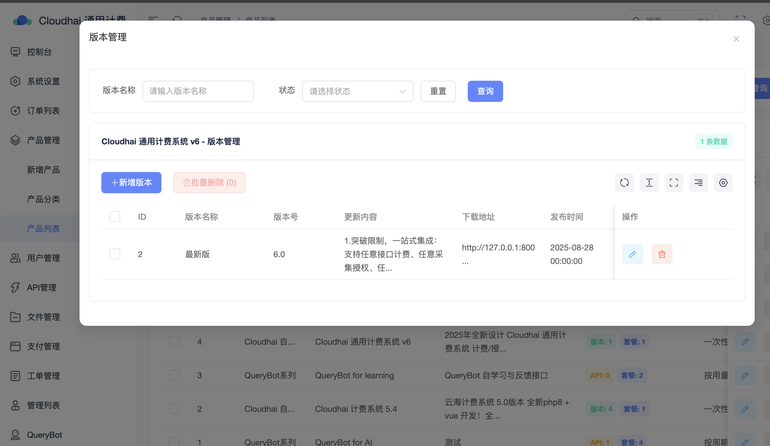
Task: Click the 版本: 4 tag
Action: [x=601, y=409]
